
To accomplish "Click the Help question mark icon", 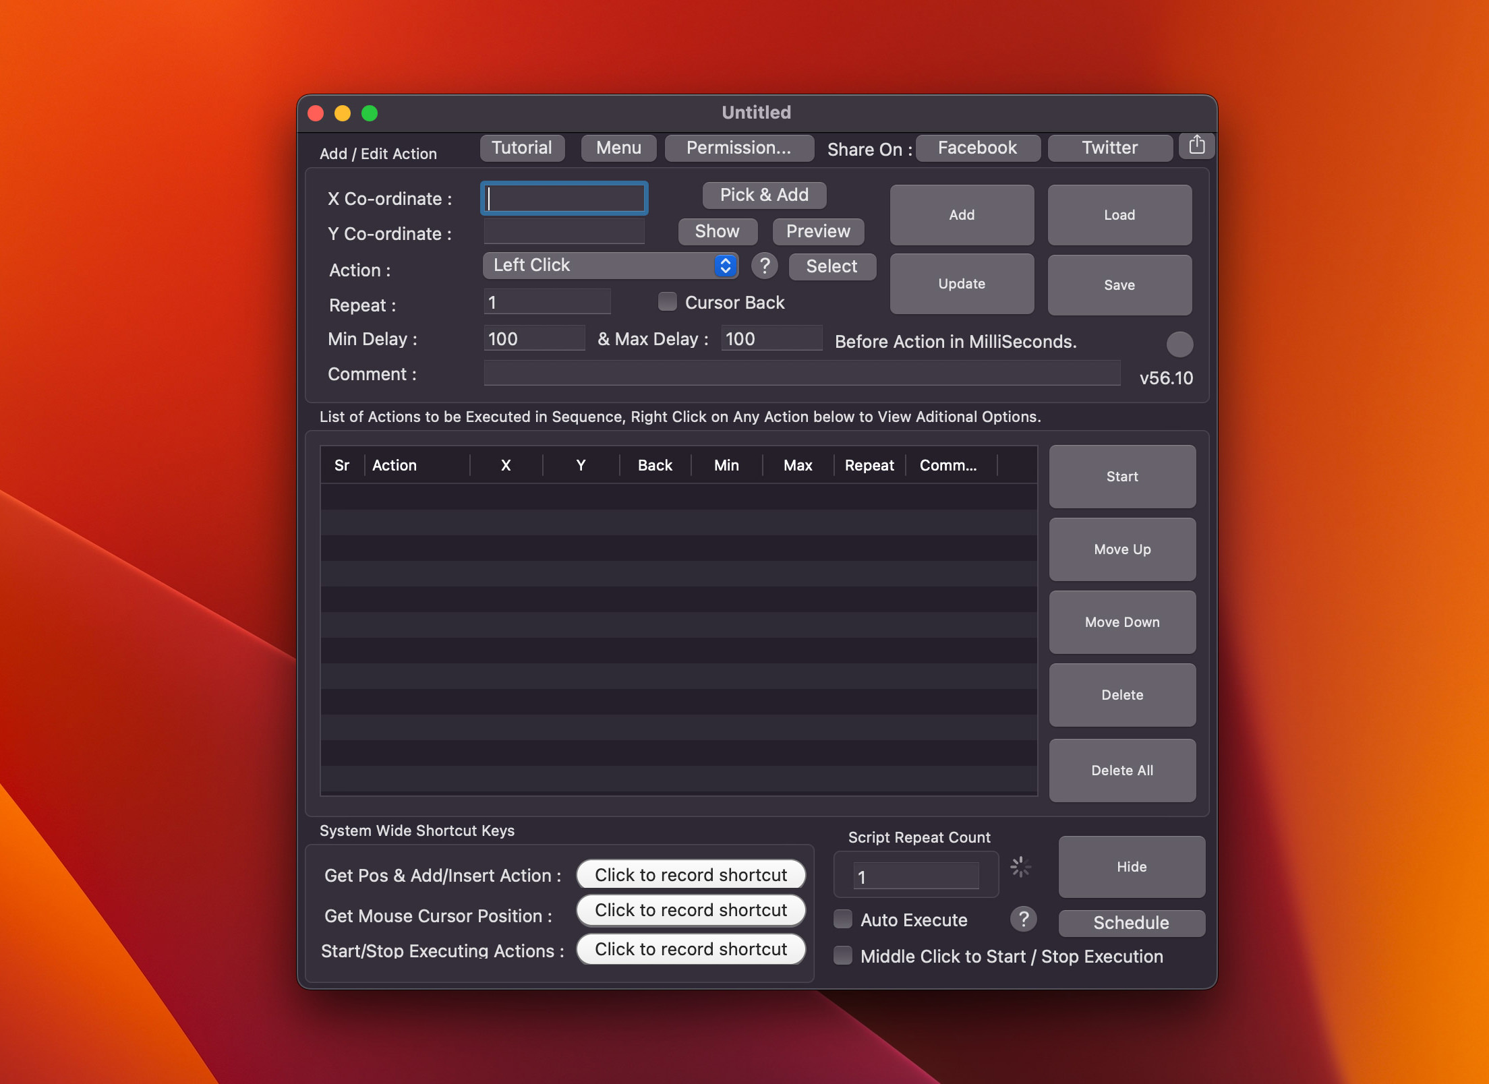I will [x=762, y=266].
